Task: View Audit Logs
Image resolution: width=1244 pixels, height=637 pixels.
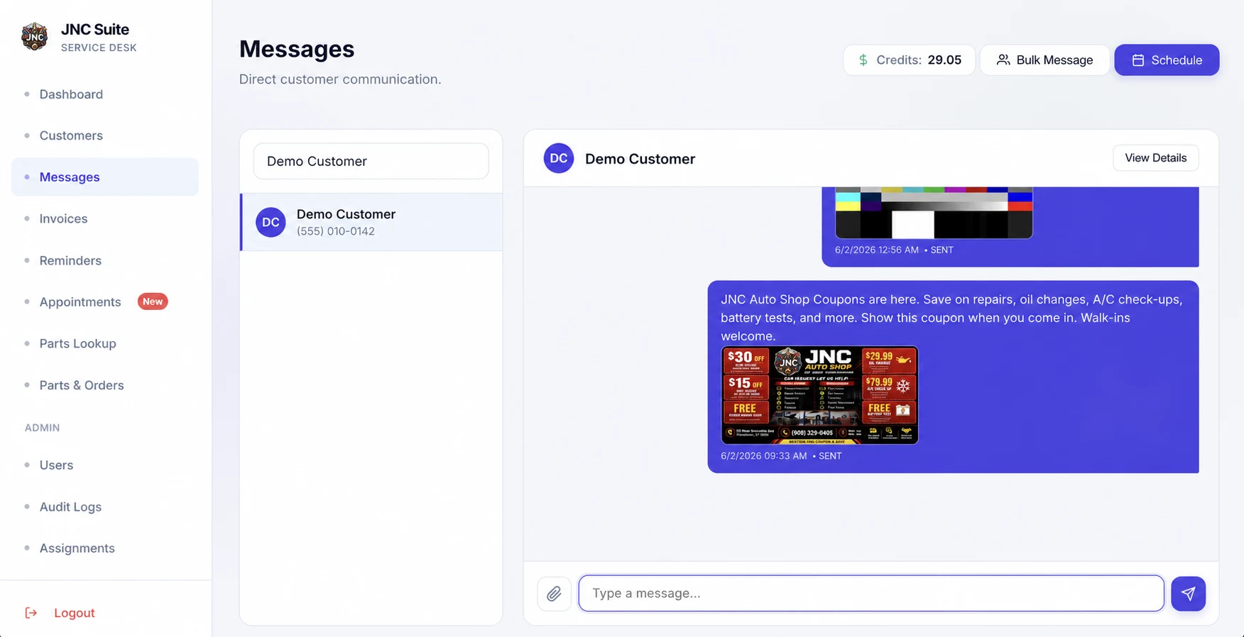Action: (x=70, y=507)
